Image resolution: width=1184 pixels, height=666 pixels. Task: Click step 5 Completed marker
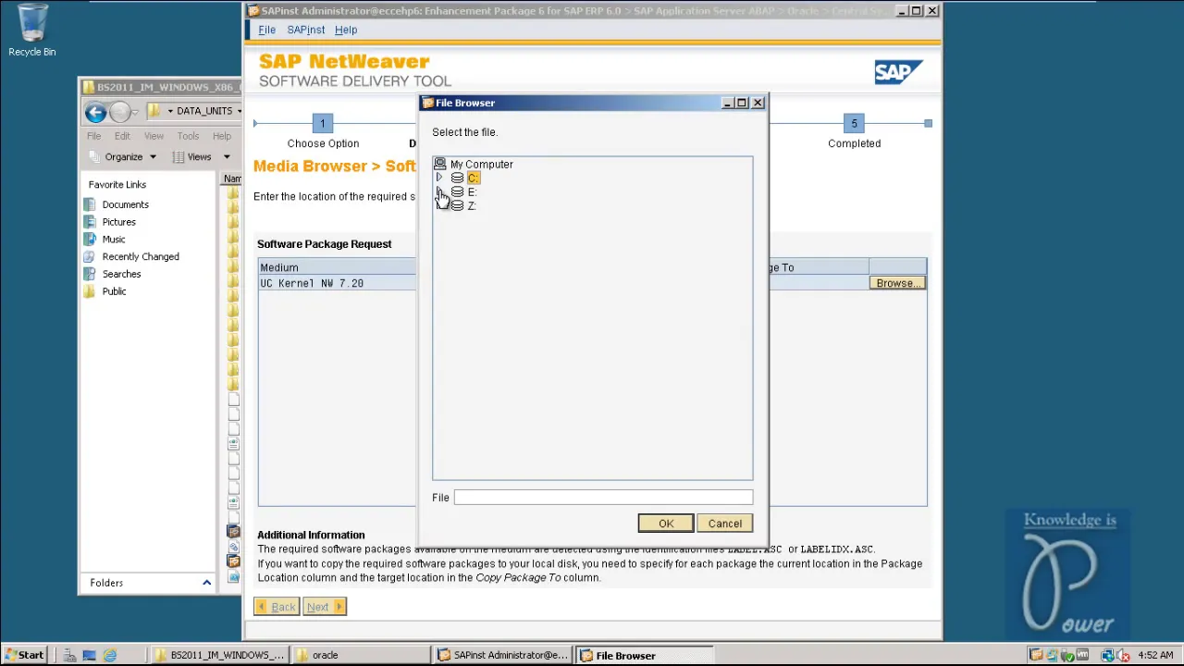coord(854,123)
